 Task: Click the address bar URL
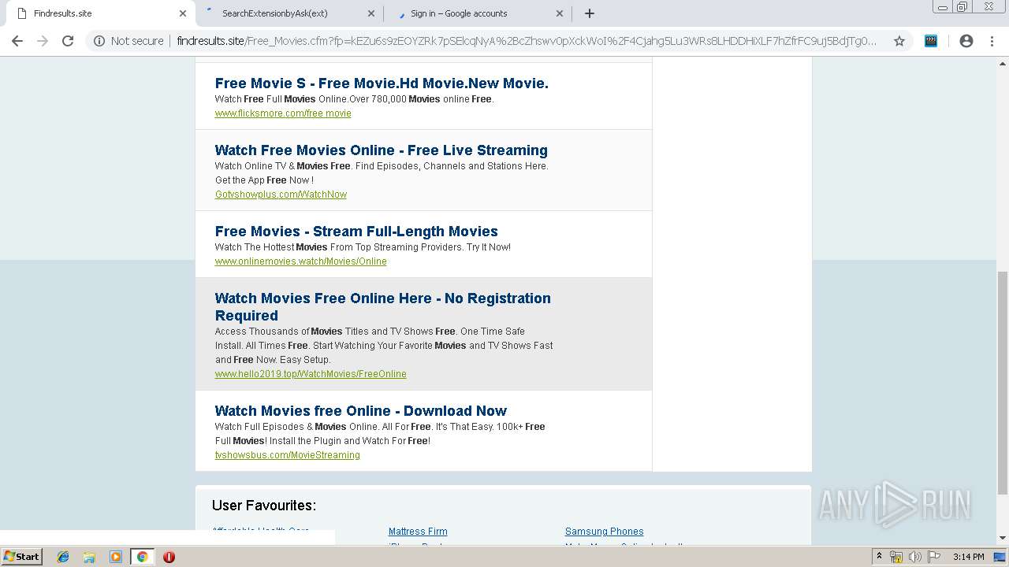(x=527, y=41)
